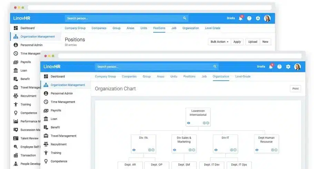
Task: Toggle eye icon on Div IT node
Action: click(216, 150)
